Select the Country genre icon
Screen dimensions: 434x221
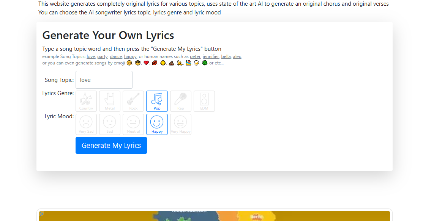point(86,101)
